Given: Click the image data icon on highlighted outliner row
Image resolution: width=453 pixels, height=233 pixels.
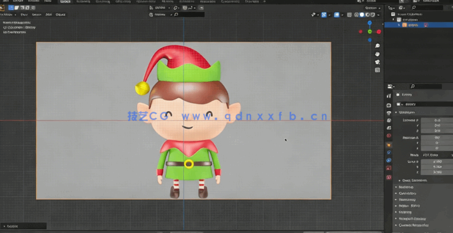Looking at the screenshot, I should 426,25.
